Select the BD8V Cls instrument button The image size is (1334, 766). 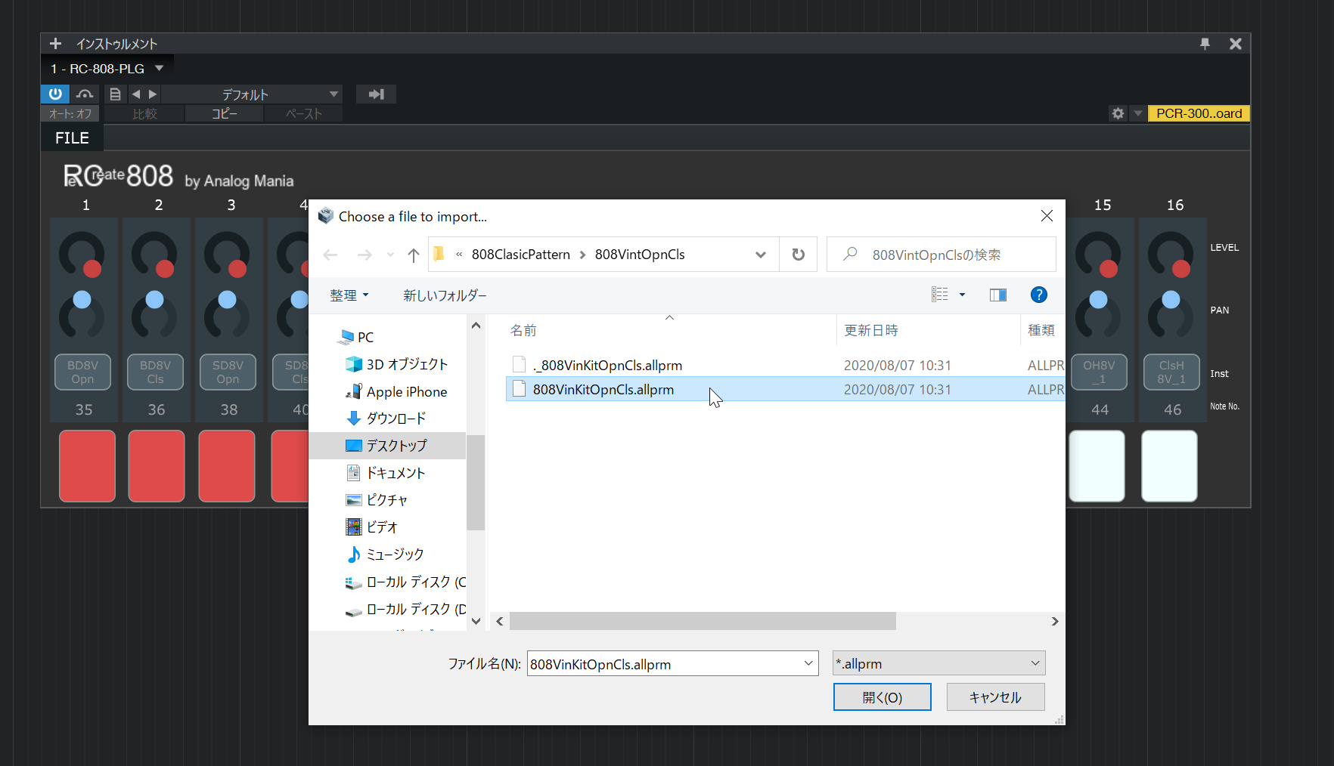(155, 372)
